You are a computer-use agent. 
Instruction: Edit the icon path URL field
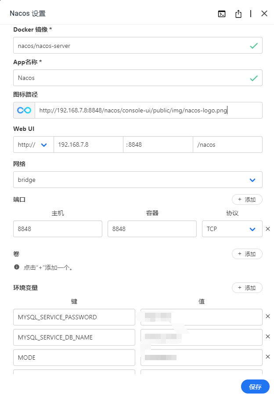[x=148, y=110]
